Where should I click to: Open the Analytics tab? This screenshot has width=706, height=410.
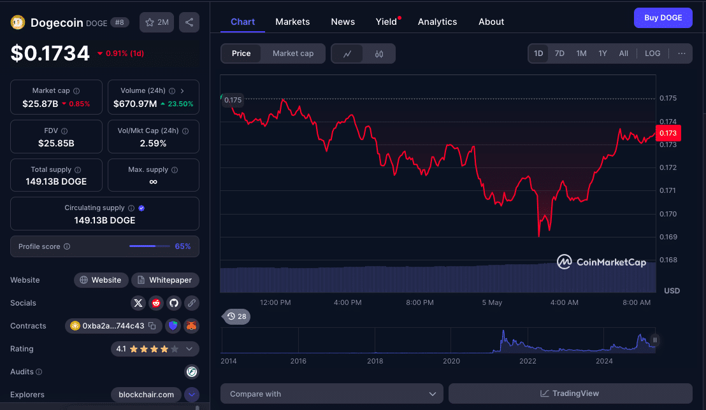point(437,22)
